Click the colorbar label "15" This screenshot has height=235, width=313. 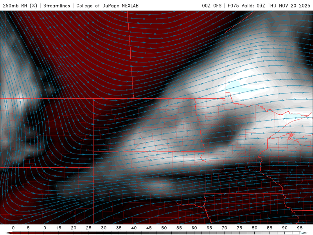(58, 228)
